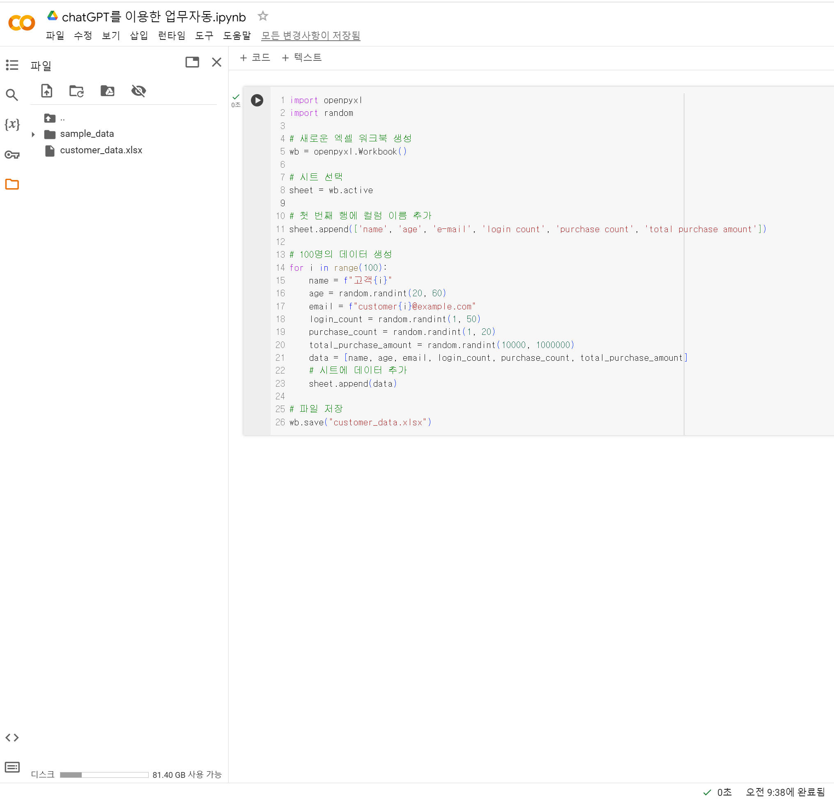Viewport: 834px width, 800px height.
Task: Open the code snippets icon
Action: click(x=12, y=738)
